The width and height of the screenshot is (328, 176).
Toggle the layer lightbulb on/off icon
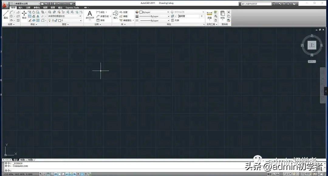point(50,20)
